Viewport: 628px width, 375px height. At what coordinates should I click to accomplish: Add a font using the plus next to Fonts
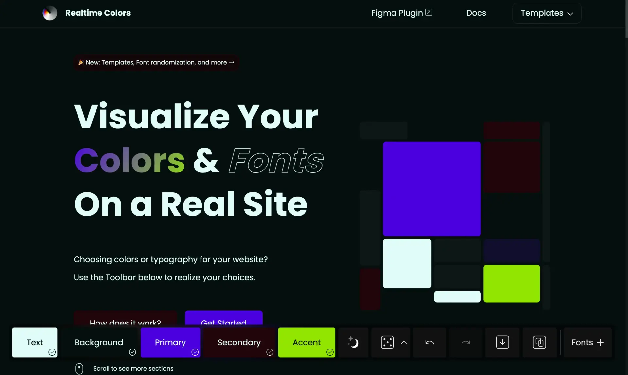(601, 342)
